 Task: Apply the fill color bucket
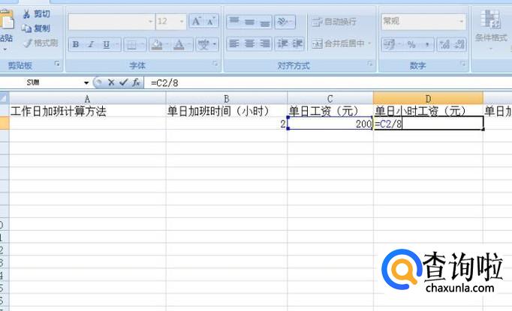[157, 44]
